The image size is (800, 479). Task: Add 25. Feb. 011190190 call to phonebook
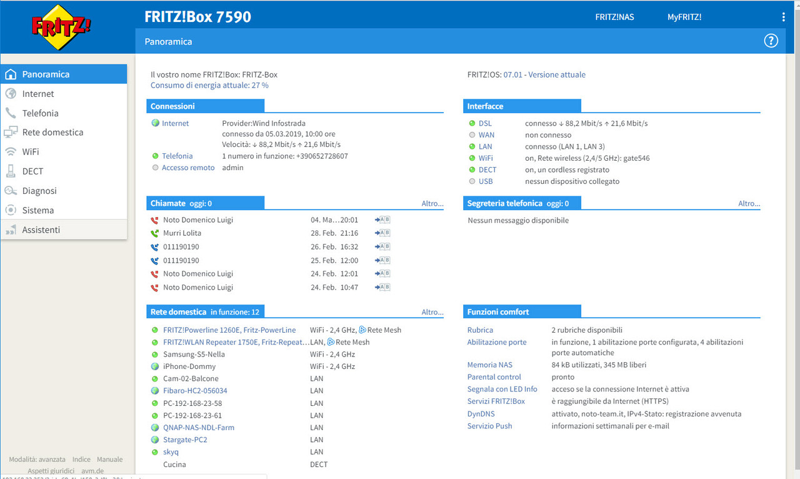(382, 260)
